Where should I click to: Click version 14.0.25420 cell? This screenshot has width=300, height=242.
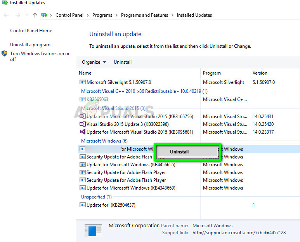263,124
